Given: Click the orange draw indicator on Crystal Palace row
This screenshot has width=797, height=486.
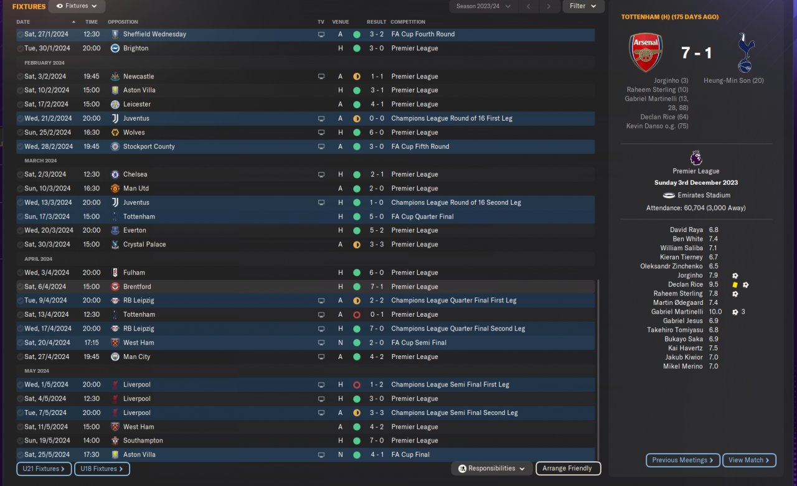Looking at the screenshot, I should pyautogui.click(x=357, y=245).
